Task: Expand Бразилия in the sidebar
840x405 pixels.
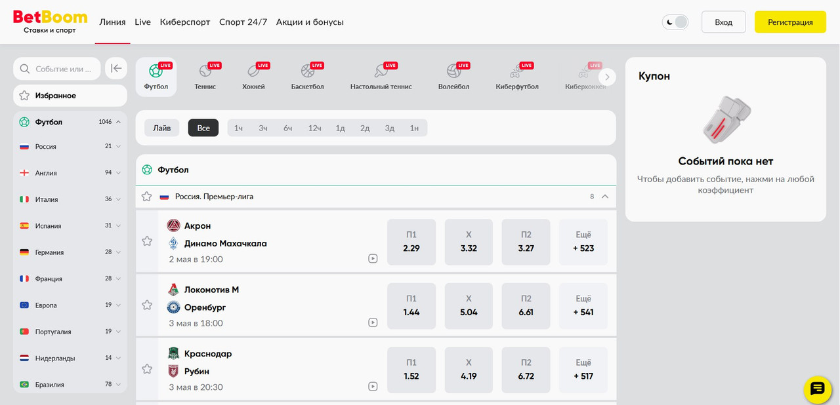Action: click(70, 385)
